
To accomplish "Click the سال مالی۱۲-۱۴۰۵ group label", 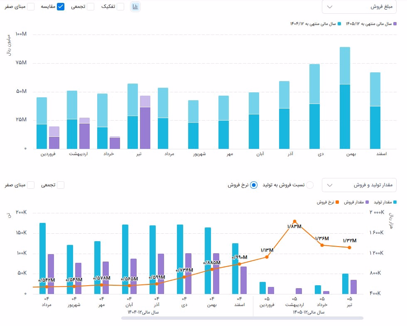I will click(309, 312).
